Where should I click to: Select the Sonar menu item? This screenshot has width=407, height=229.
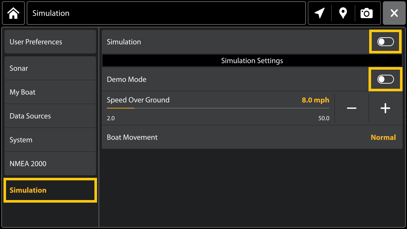pos(50,68)
